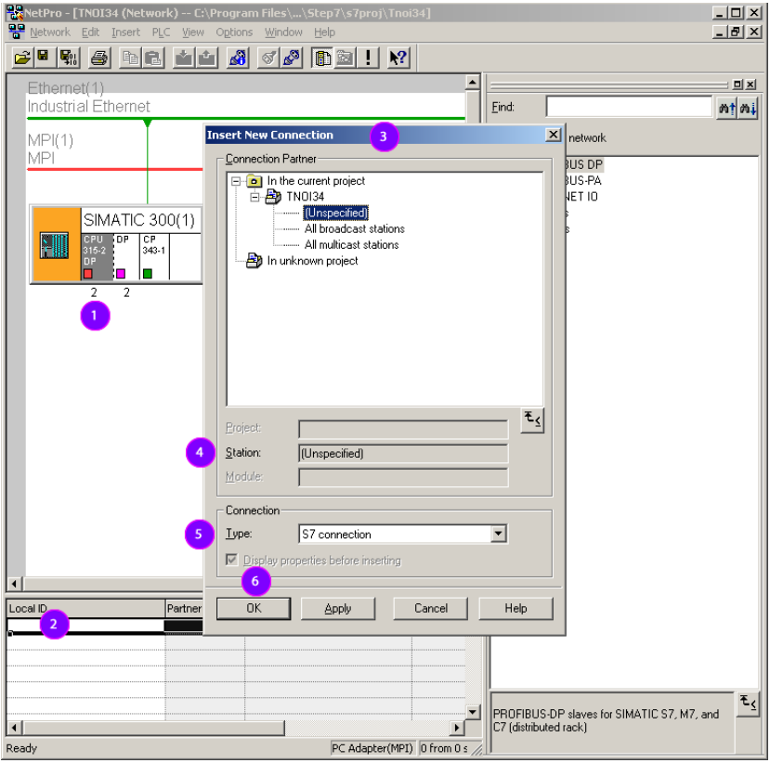Click the Save floppy disk toolbar icon
Viewport: 770px width, 763px height.
click(x=44, y=58)
